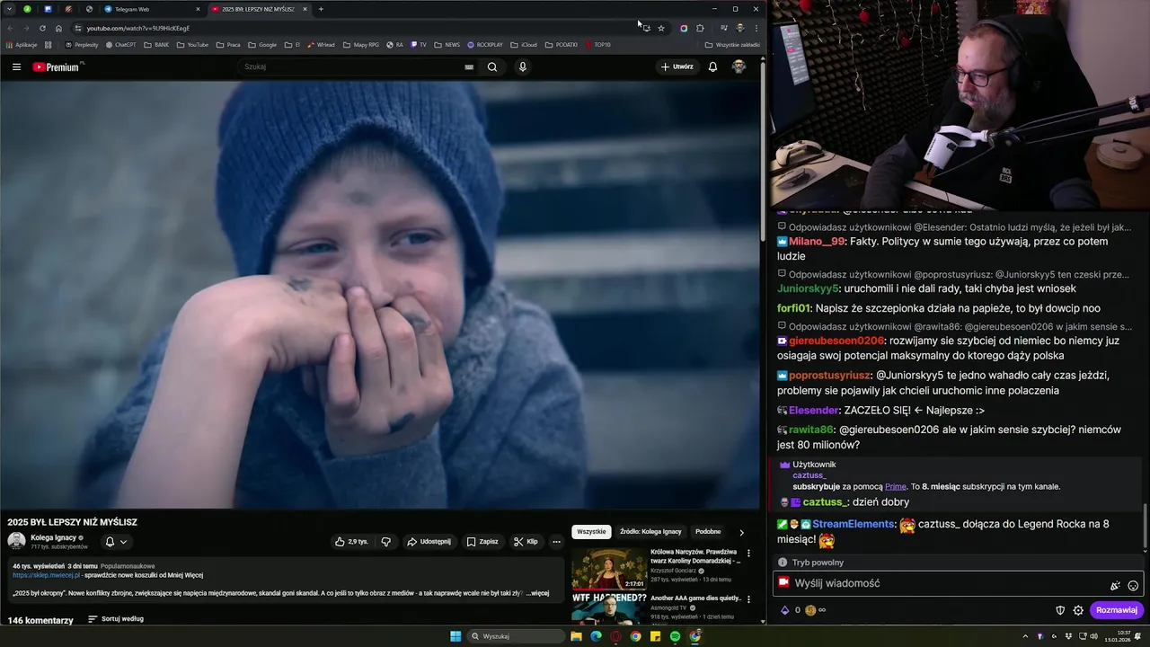Open the Królowa Narcyzów video thumbnail
The height and width of the screenshot is (647, 1150).
coord(608,568)
